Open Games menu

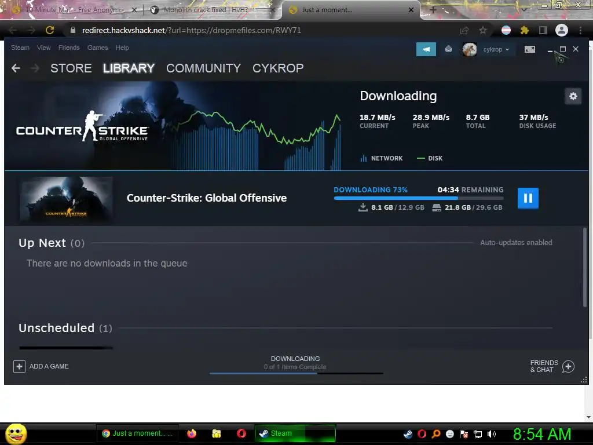(97, 48)
